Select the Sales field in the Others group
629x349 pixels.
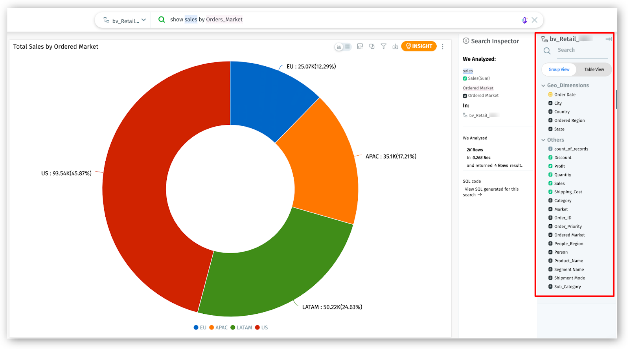[559, 184]
